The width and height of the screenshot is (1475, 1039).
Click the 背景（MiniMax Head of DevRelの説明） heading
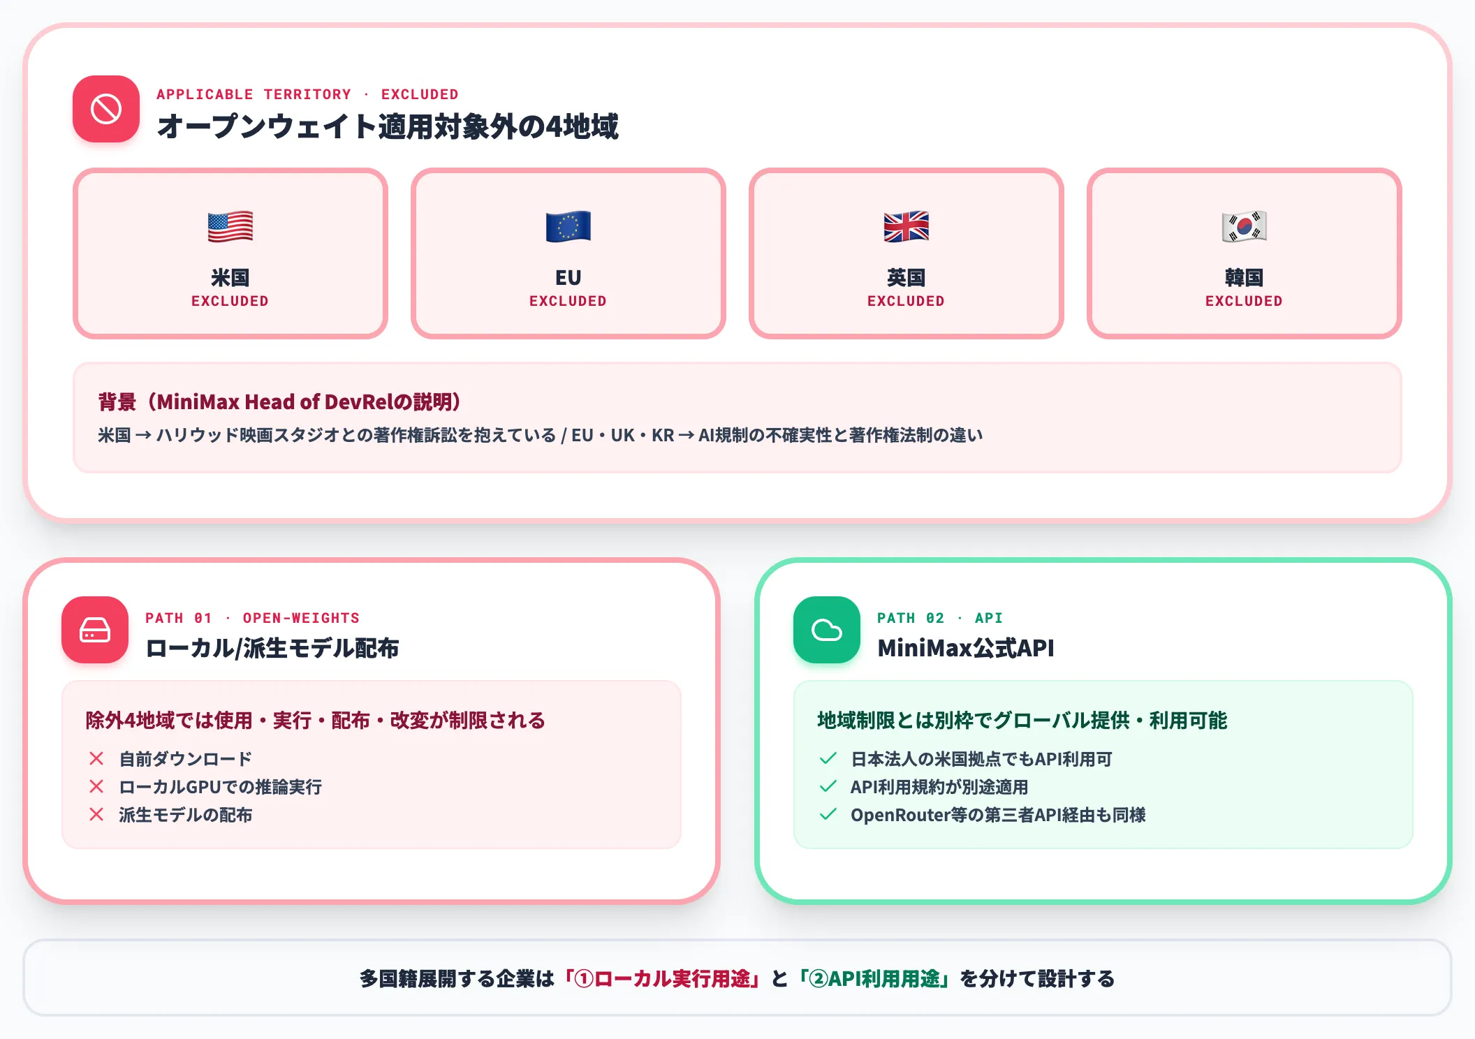[279, 401]
